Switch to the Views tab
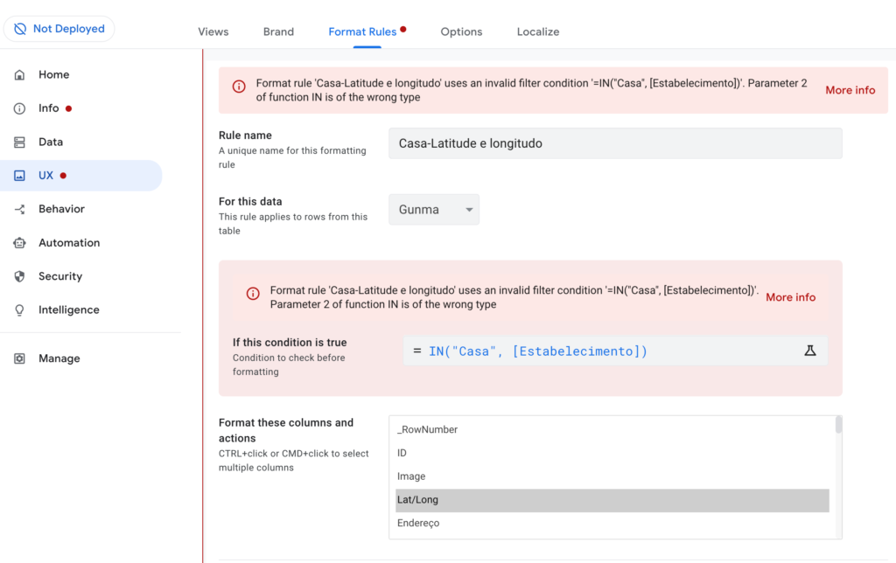Image resolution: width=896 pixels, height=563 pixels. [213, 31]
